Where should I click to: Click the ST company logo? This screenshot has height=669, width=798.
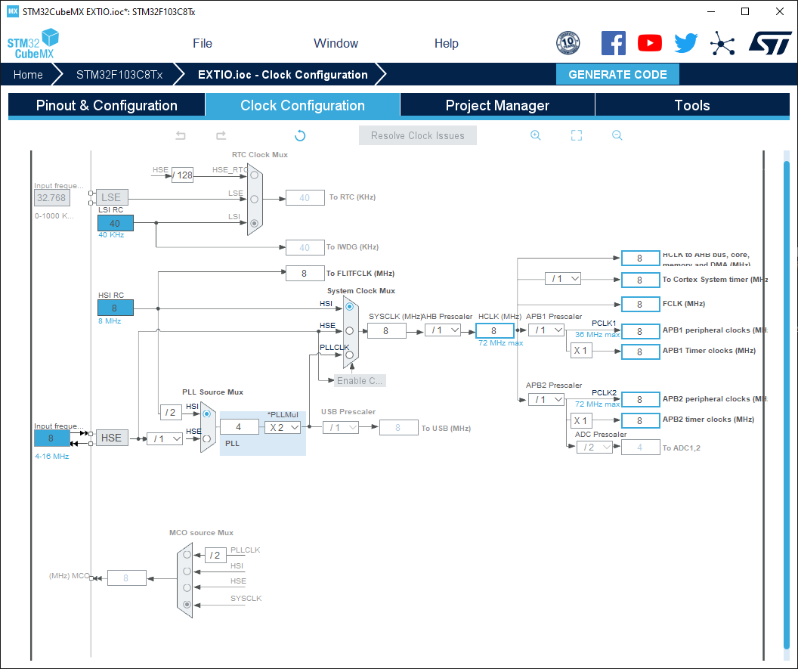(770, 43)
